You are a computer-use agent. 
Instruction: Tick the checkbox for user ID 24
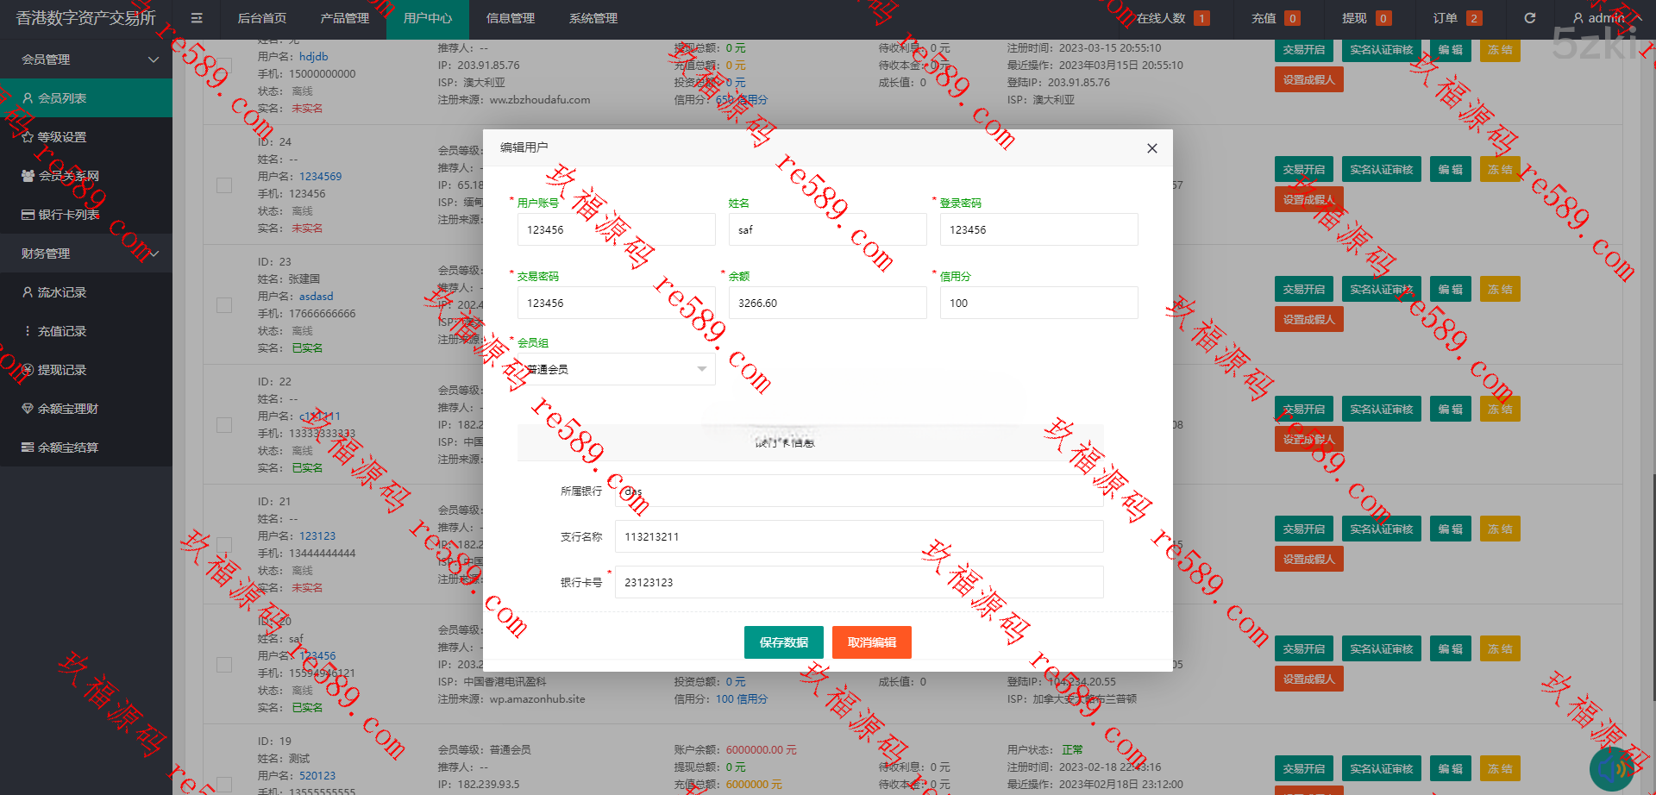pos(224,185)
